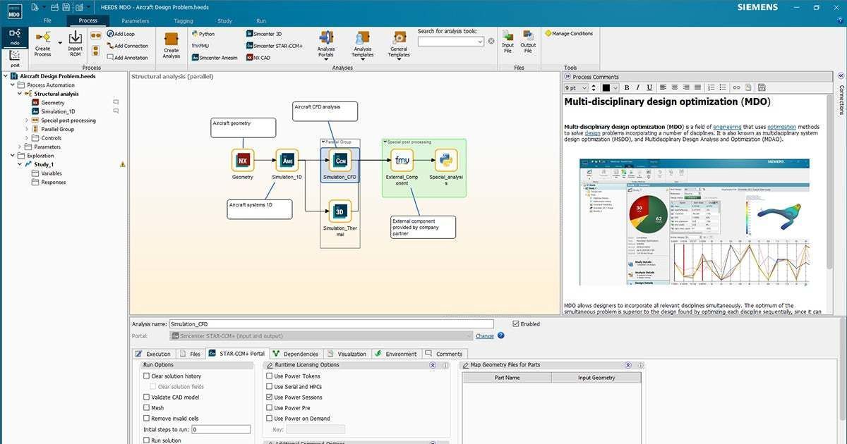Click Manage Conditions in the Tools group
847x444 pixels.
pyautogui.click(x=568, y=34)
